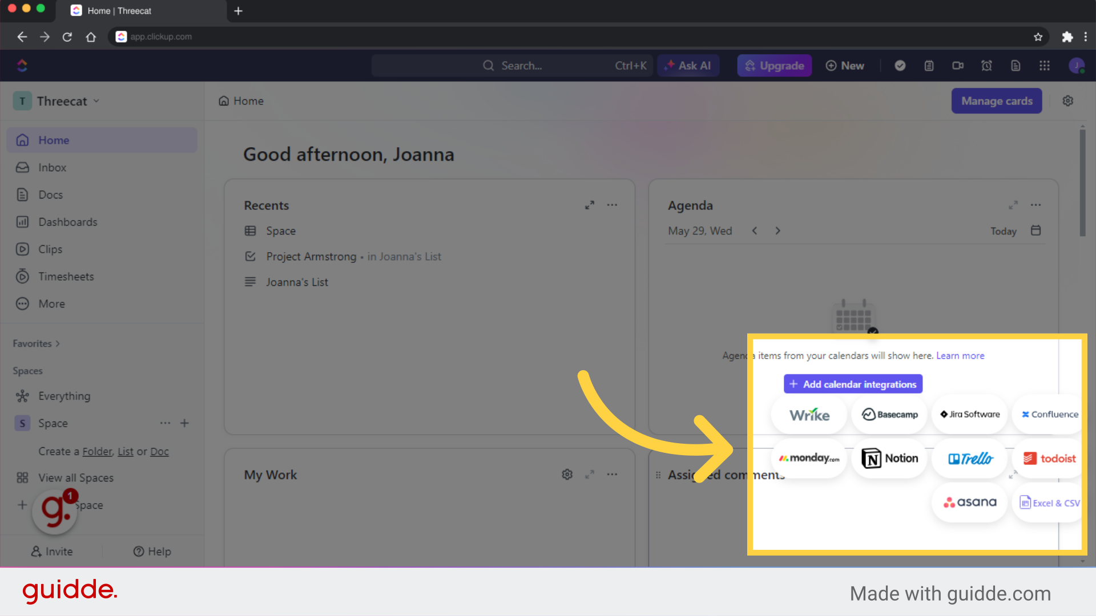The width and height of the screenshot is (1096, 616).
Task: Click the alarm clock reminders icon
Action: pos(987,66)
